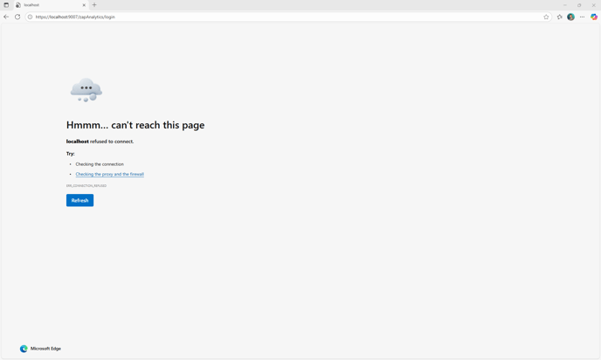Open the user profile avatar

pyautogui.click(x=571, y=17)
